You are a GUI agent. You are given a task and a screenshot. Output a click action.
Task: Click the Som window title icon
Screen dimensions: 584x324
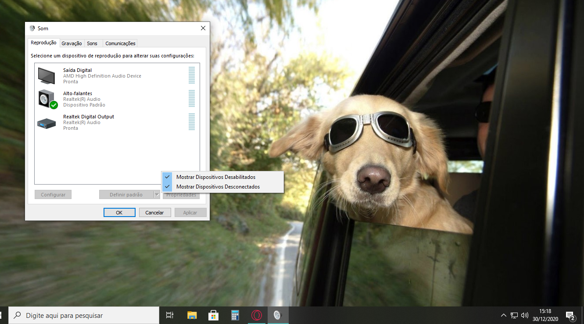[32, 28]
